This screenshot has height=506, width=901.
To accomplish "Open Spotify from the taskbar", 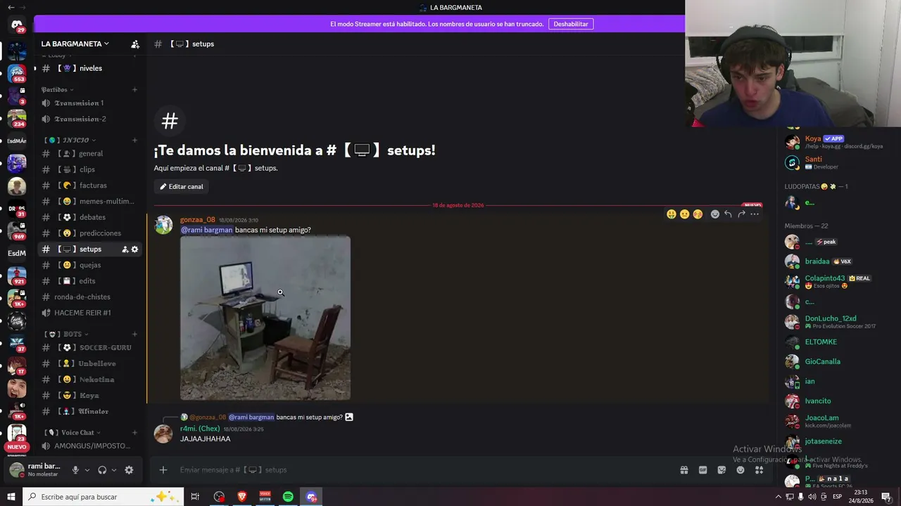I will (288, 497).
